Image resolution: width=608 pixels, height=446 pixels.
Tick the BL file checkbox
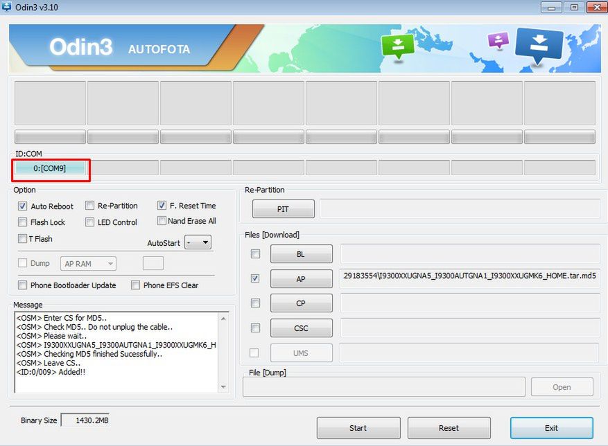(x=255, y=253)
